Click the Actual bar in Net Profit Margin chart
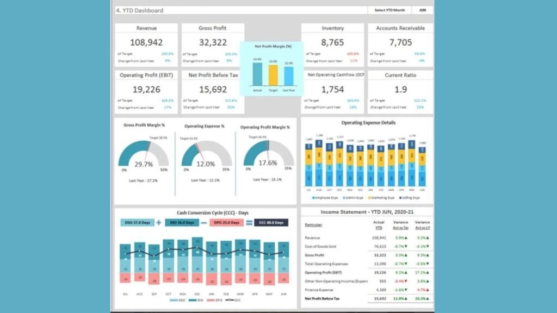Viewport: 557px width, 313px height. tap(257, 74)
